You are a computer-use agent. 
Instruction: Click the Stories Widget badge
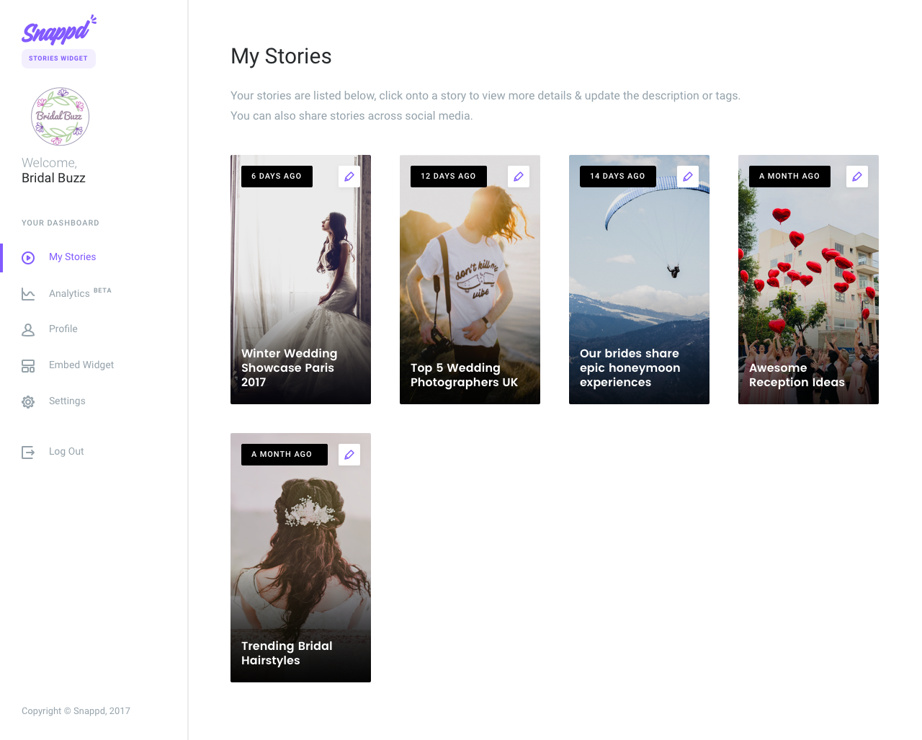click(58, 58)
